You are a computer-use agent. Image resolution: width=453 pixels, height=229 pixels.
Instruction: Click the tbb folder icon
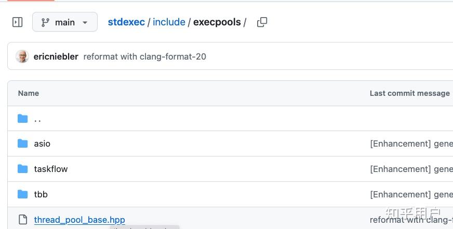22,194
